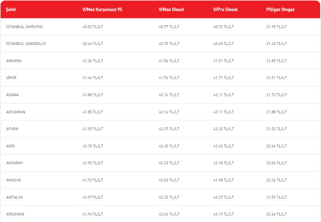Click the Şehir column header
Viewport: 321px width, 222px height.
[11, 10]
